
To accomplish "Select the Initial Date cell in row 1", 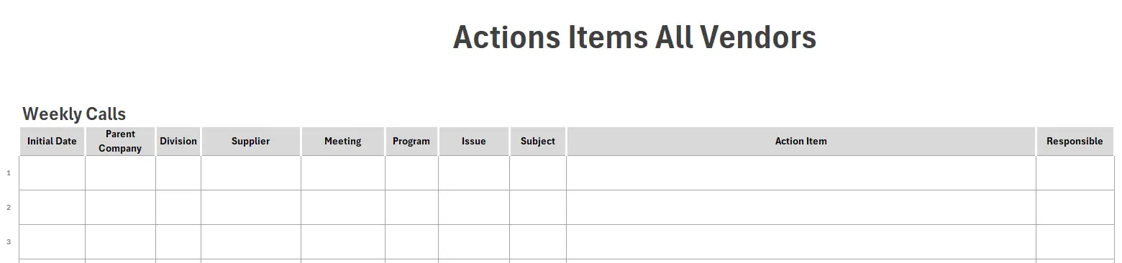I will point(52,173).
